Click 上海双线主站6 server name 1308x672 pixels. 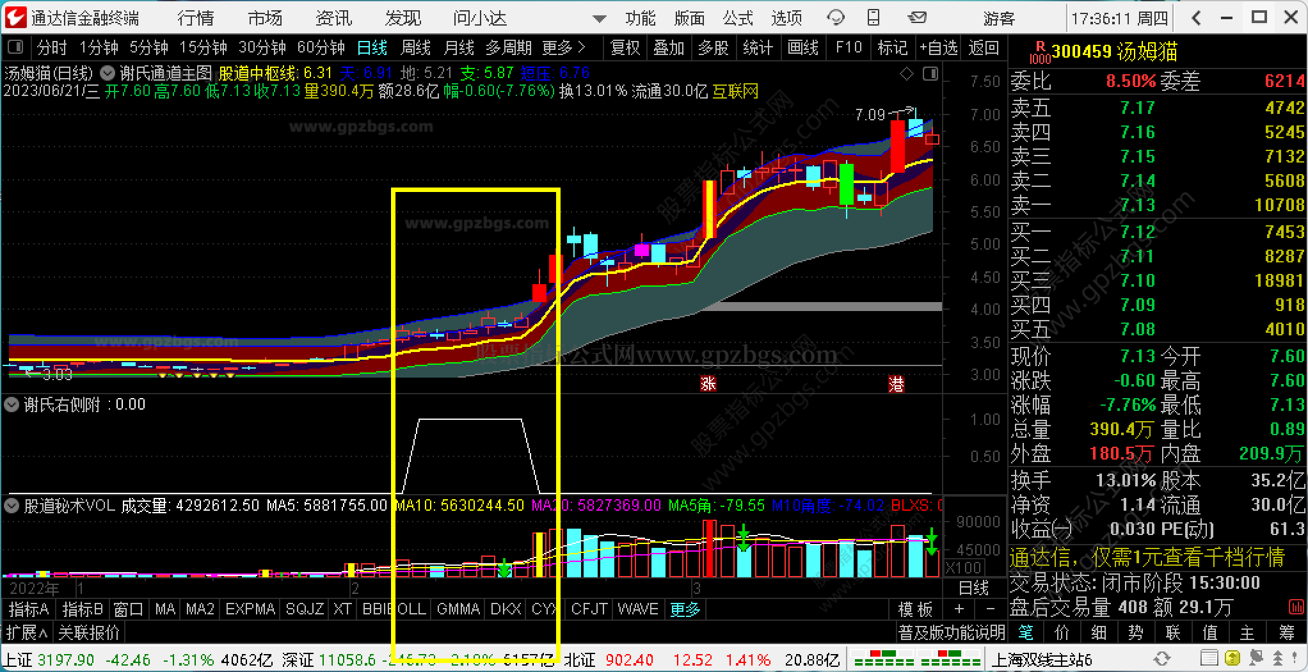(x=1042, y=659)
